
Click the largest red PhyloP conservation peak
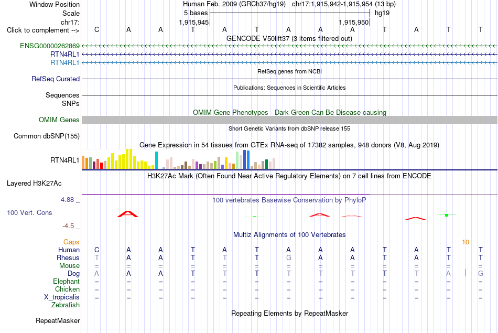128,214
